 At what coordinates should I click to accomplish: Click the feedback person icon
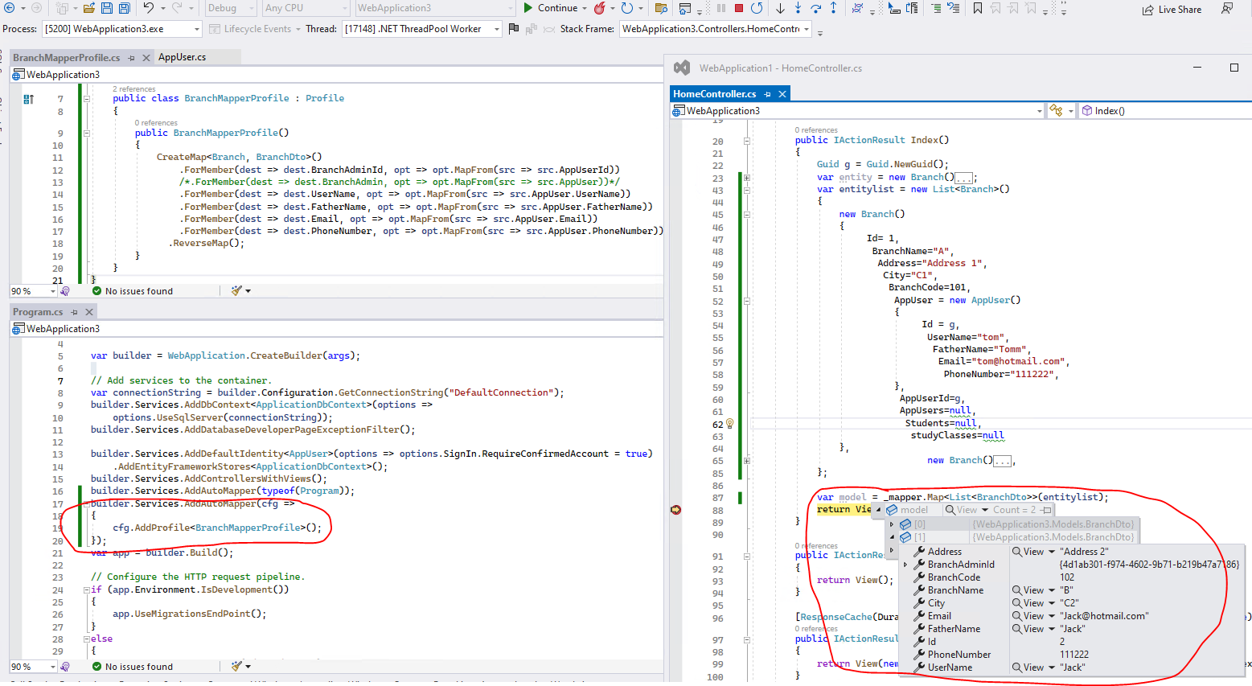tap(1227, 8)
